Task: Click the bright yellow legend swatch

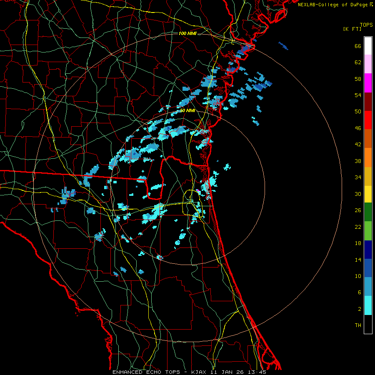Action: (x=368, y=194)
